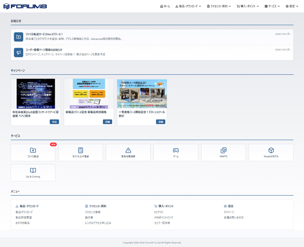Click the new product release campaign thumbnail
This screenshot has width=304, height=247.
tap(89, 93)
